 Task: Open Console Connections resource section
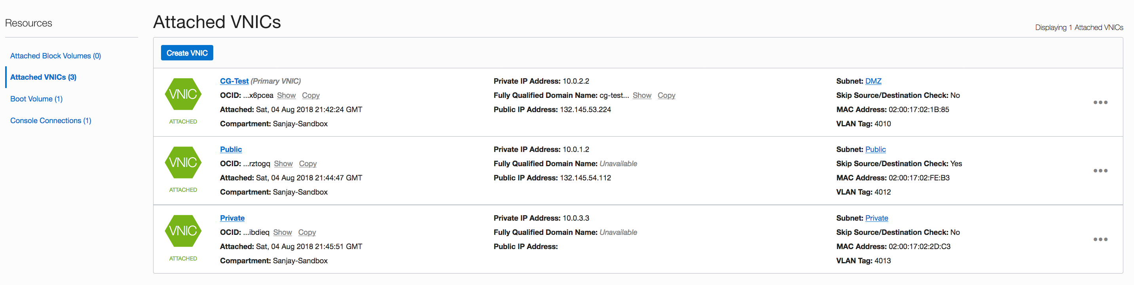point(51,121)
